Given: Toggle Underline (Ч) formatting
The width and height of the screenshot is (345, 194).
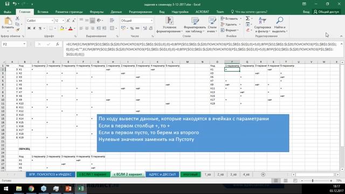Looking at the screenshot, I should click(x=40, y=29).
